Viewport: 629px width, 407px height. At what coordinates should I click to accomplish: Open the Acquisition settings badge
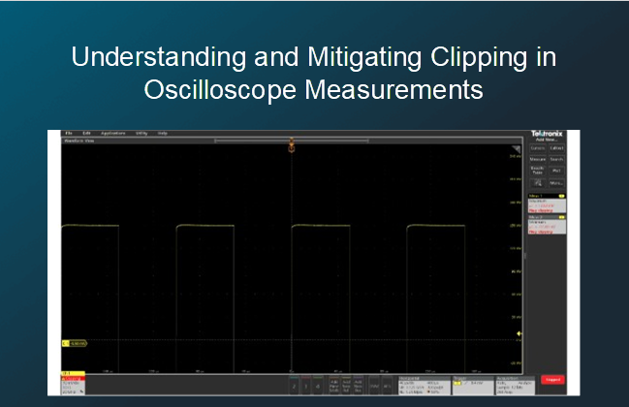click(x=514, y=381)
